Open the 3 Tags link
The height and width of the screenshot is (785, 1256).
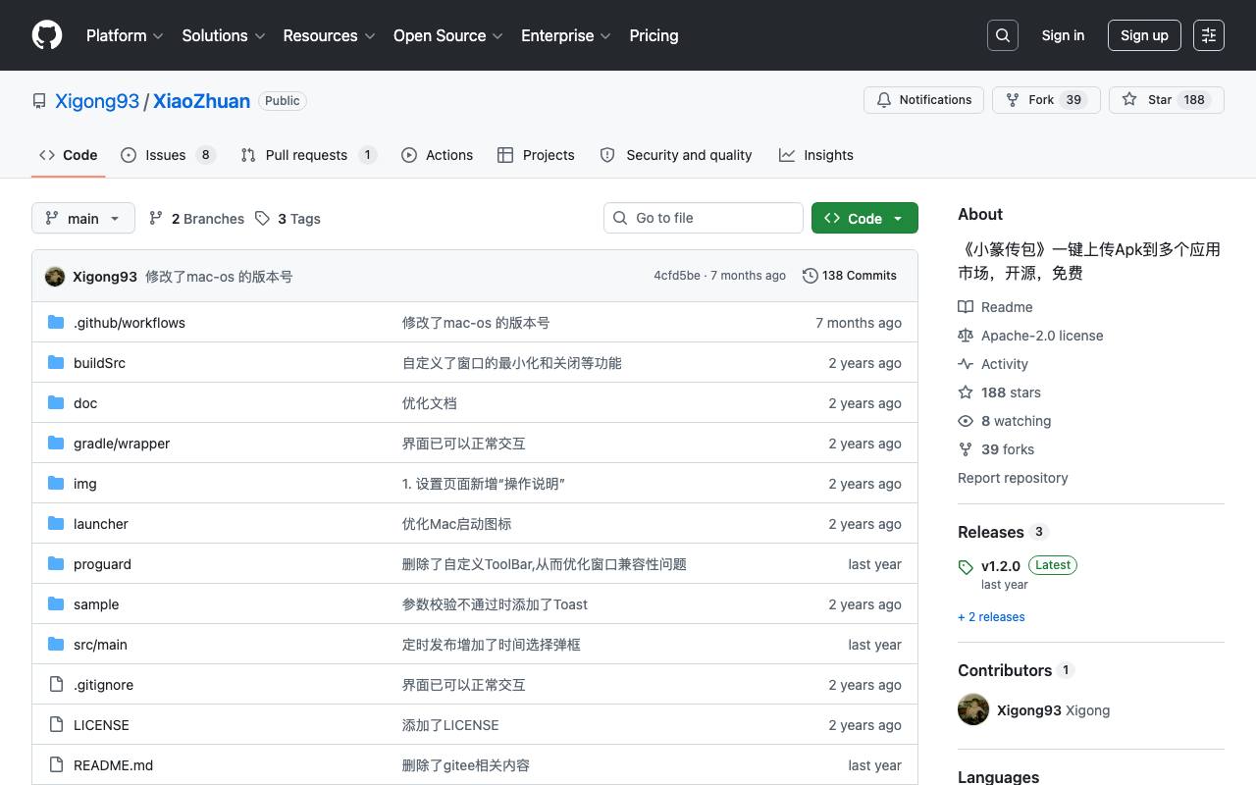click(x=288, y=219)
